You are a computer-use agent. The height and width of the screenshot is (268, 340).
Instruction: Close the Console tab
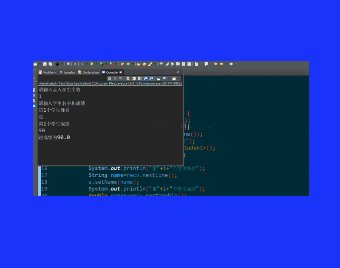[x=121, y=72]
